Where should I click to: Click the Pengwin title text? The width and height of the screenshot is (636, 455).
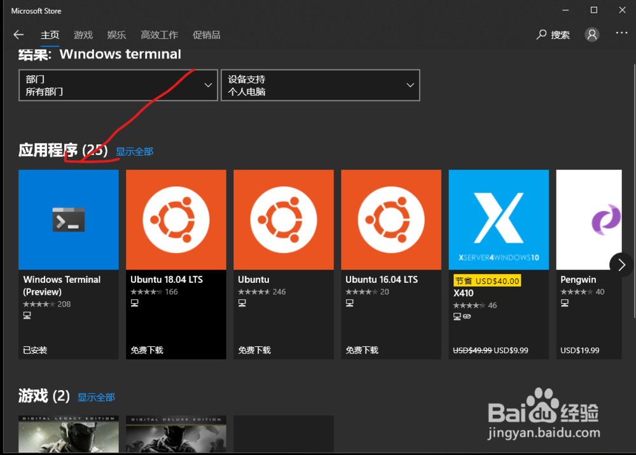578,280
